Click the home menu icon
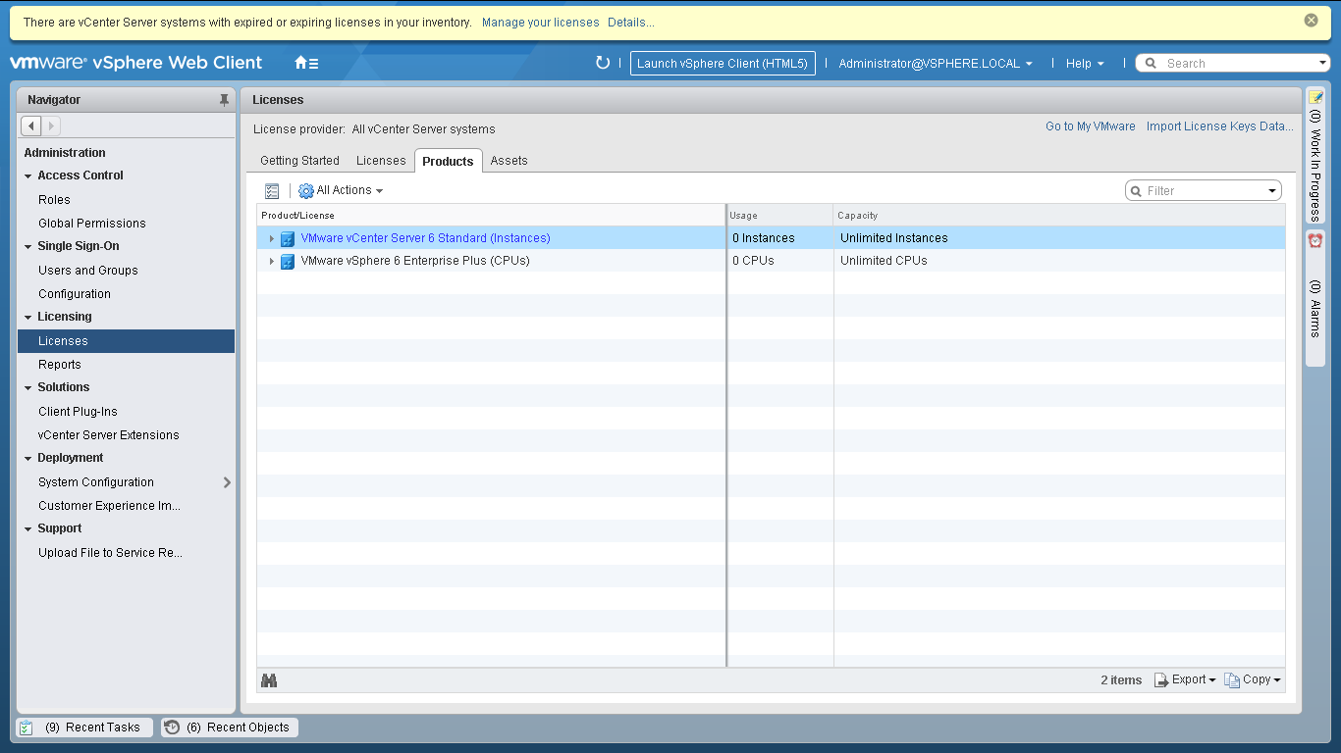 tap(305, 63)
